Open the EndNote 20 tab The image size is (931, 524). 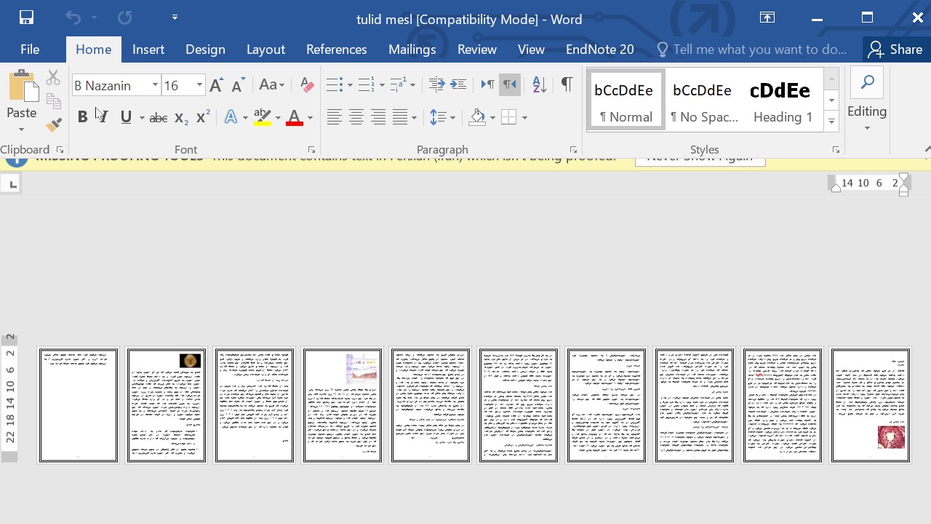tap(600, 49)
